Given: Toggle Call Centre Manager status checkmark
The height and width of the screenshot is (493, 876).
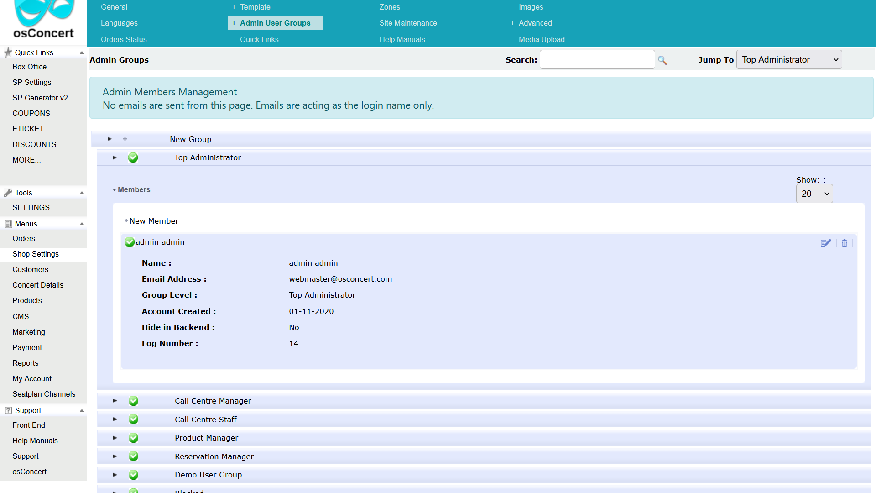Looking at the screenshot, I should (133, 401).
